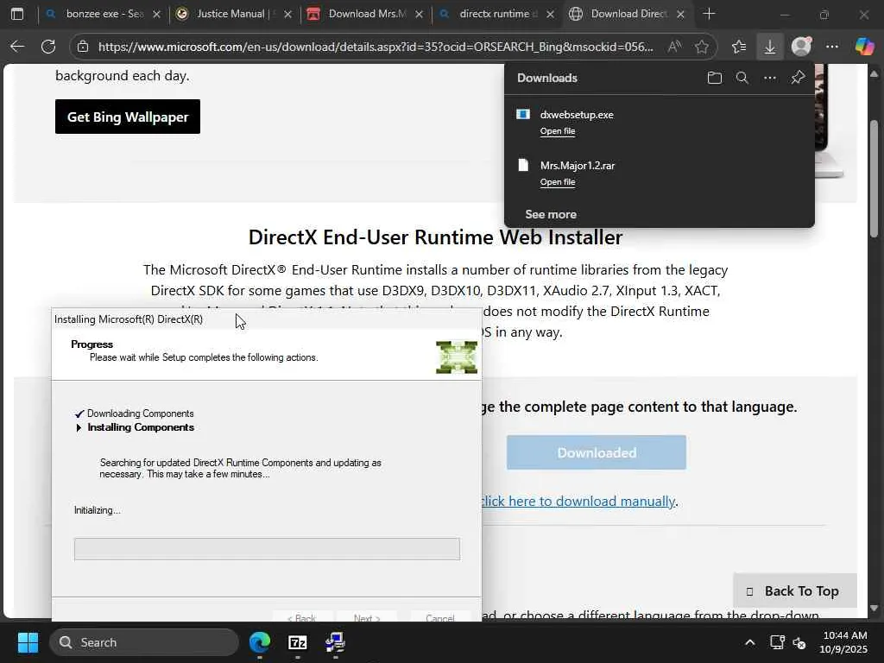This screenshot has height=663, width=884.
Task: Open the Windows Start menu
Action: 28,642
